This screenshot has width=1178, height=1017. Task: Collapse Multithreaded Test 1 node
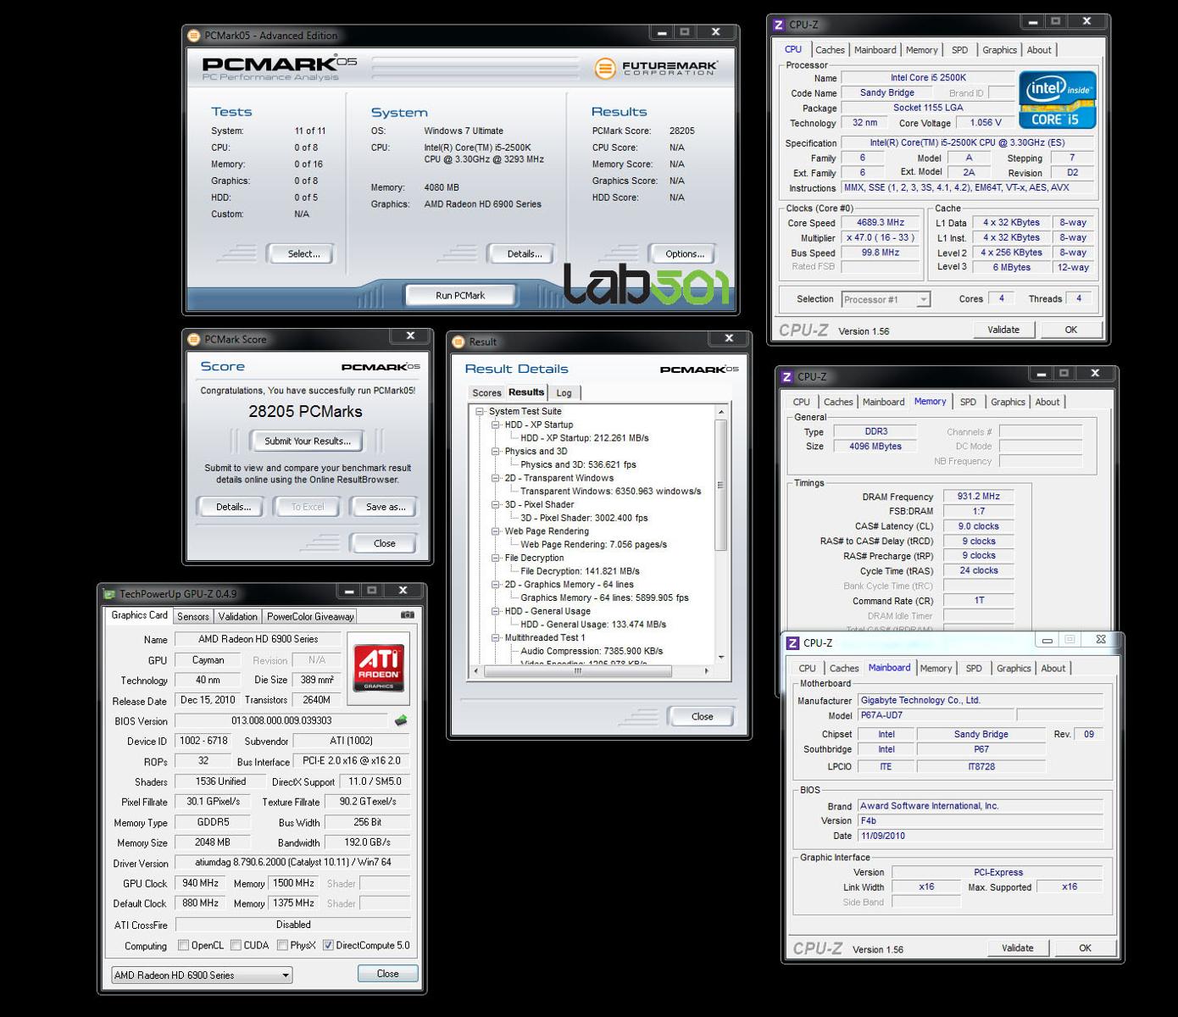[x=496, y=637]
